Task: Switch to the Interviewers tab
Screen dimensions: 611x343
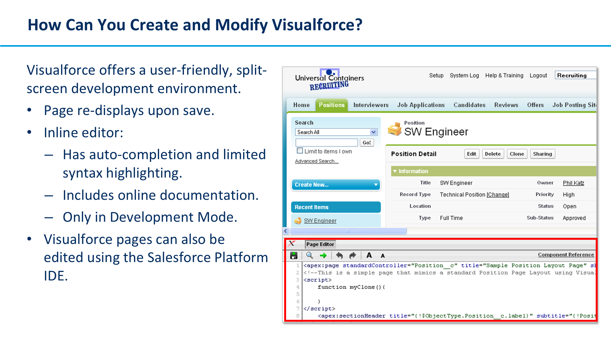Action: click(x=371, y=105)
